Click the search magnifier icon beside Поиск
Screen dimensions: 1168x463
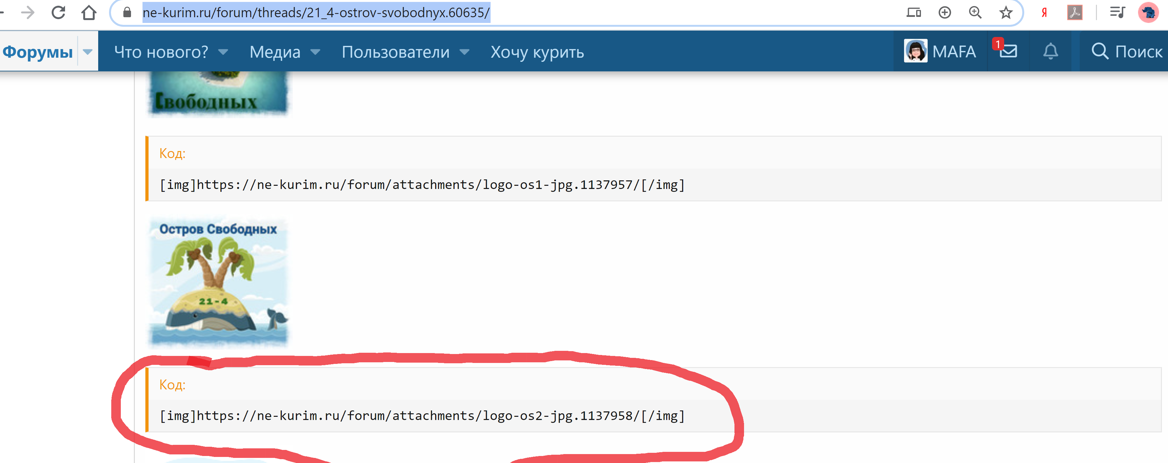pos(1100,51)
